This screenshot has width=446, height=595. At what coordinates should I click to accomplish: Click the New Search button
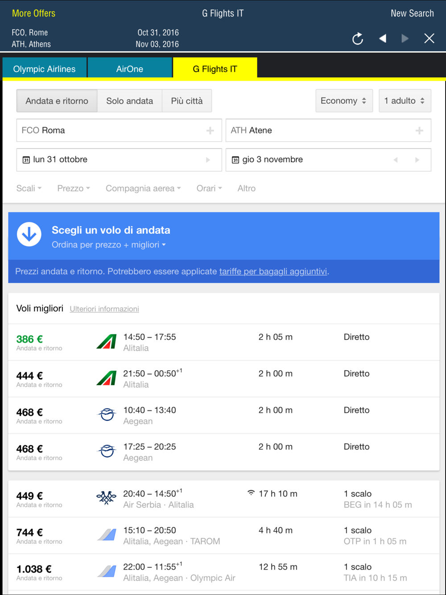pos(412,13)
